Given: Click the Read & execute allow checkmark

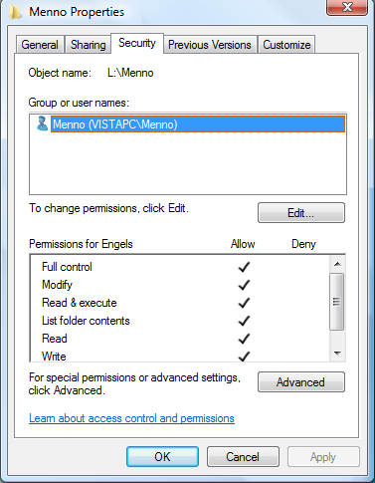Looking at the screenshot, I should click(244, 303).
